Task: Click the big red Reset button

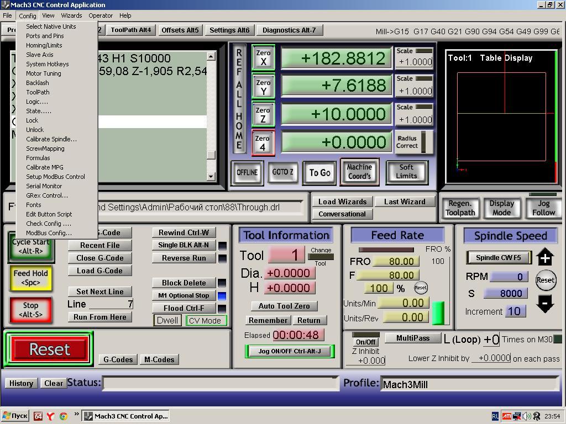Action: click(49, 349)
